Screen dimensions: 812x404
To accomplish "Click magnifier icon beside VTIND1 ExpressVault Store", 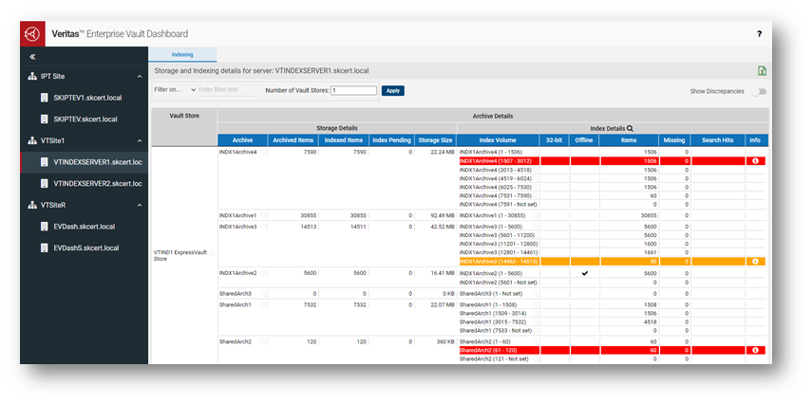I will [x=211, y=253].
